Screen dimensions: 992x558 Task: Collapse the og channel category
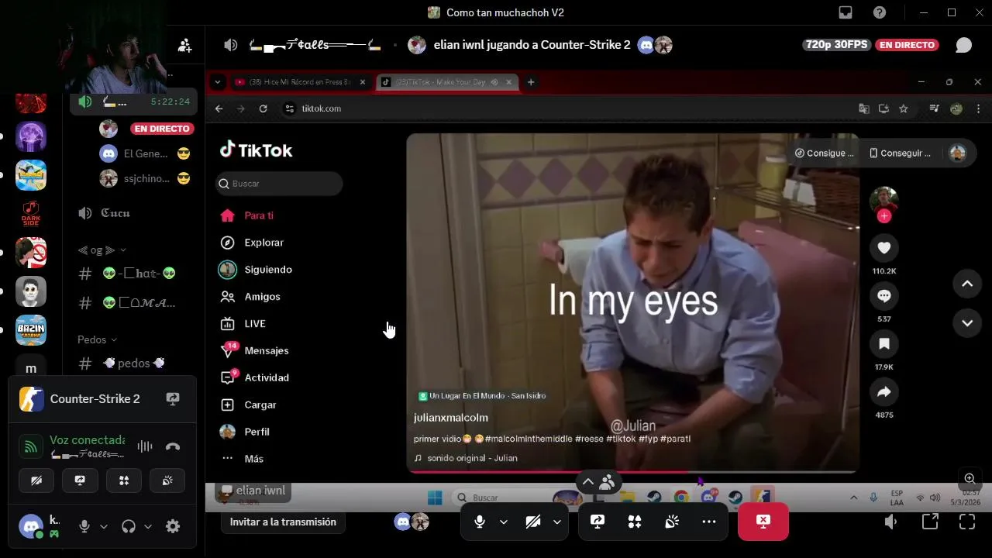pyautogui.click(x=102, y=250)
